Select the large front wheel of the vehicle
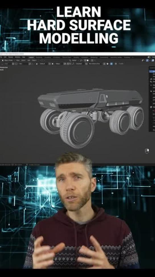The width and height of the screenshot is (155, 277). click(x=77, y=130)
